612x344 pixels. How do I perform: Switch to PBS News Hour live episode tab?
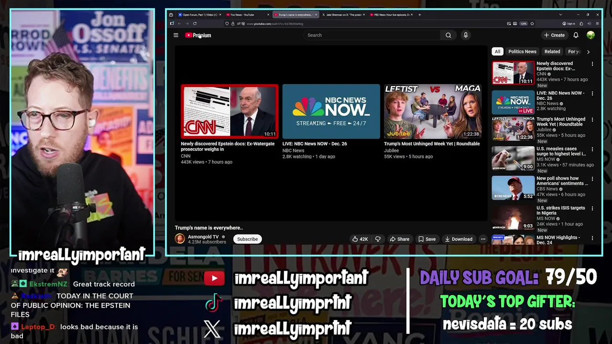(x=391, y=15)
